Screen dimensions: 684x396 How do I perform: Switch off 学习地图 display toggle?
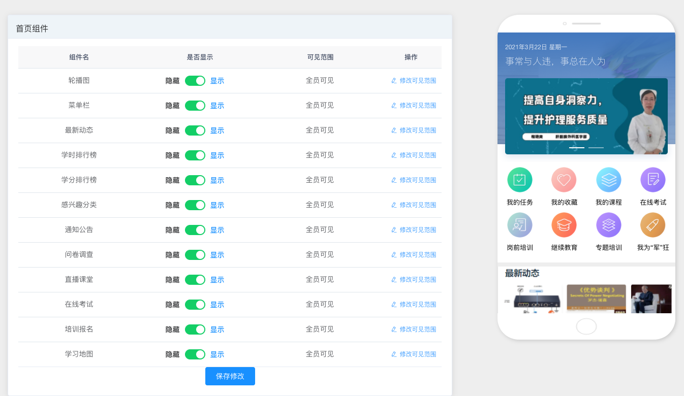click(x=195, y=354)
